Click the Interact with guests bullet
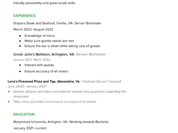178x133 pixels. (39, 65)
